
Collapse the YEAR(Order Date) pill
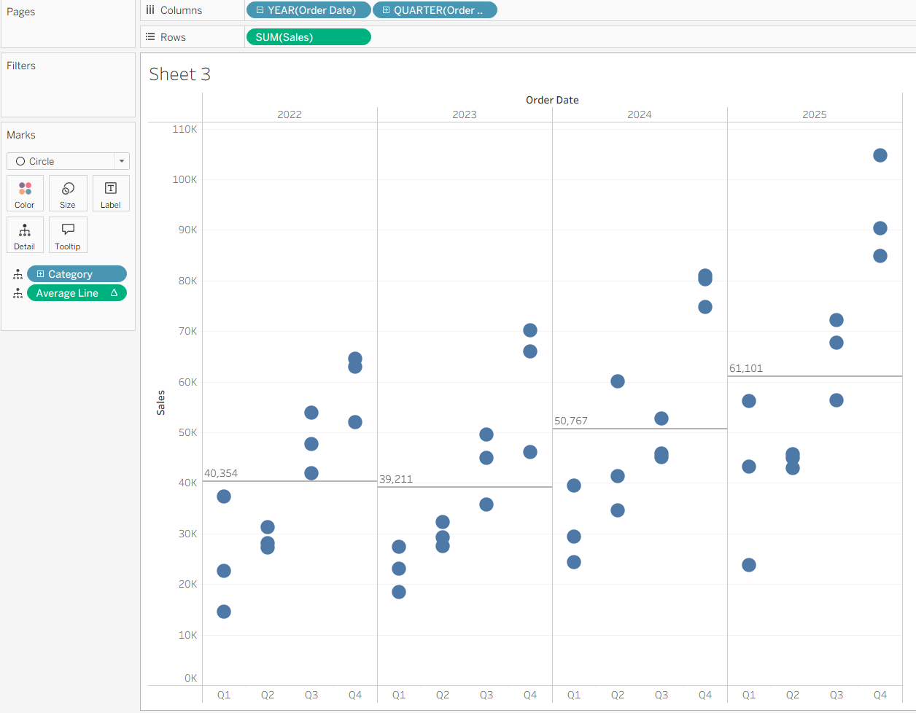pyautogui.click(x=260, y=10)
